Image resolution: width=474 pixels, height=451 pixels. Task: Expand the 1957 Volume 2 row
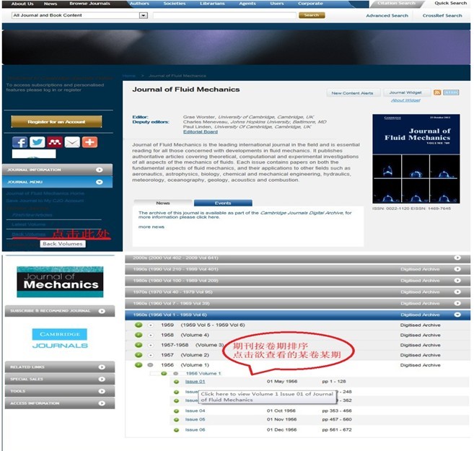151,355
